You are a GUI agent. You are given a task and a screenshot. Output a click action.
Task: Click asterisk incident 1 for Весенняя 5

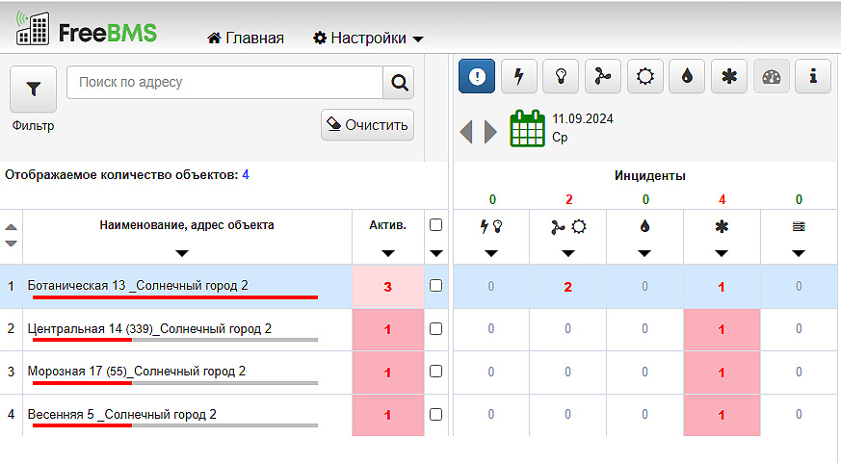point(722,415)
